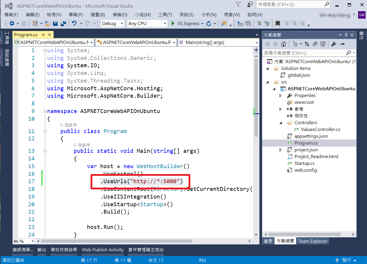Click the browser refresh icon in toolbar
The width and height of the screenshot is (367, 264).
209,24
